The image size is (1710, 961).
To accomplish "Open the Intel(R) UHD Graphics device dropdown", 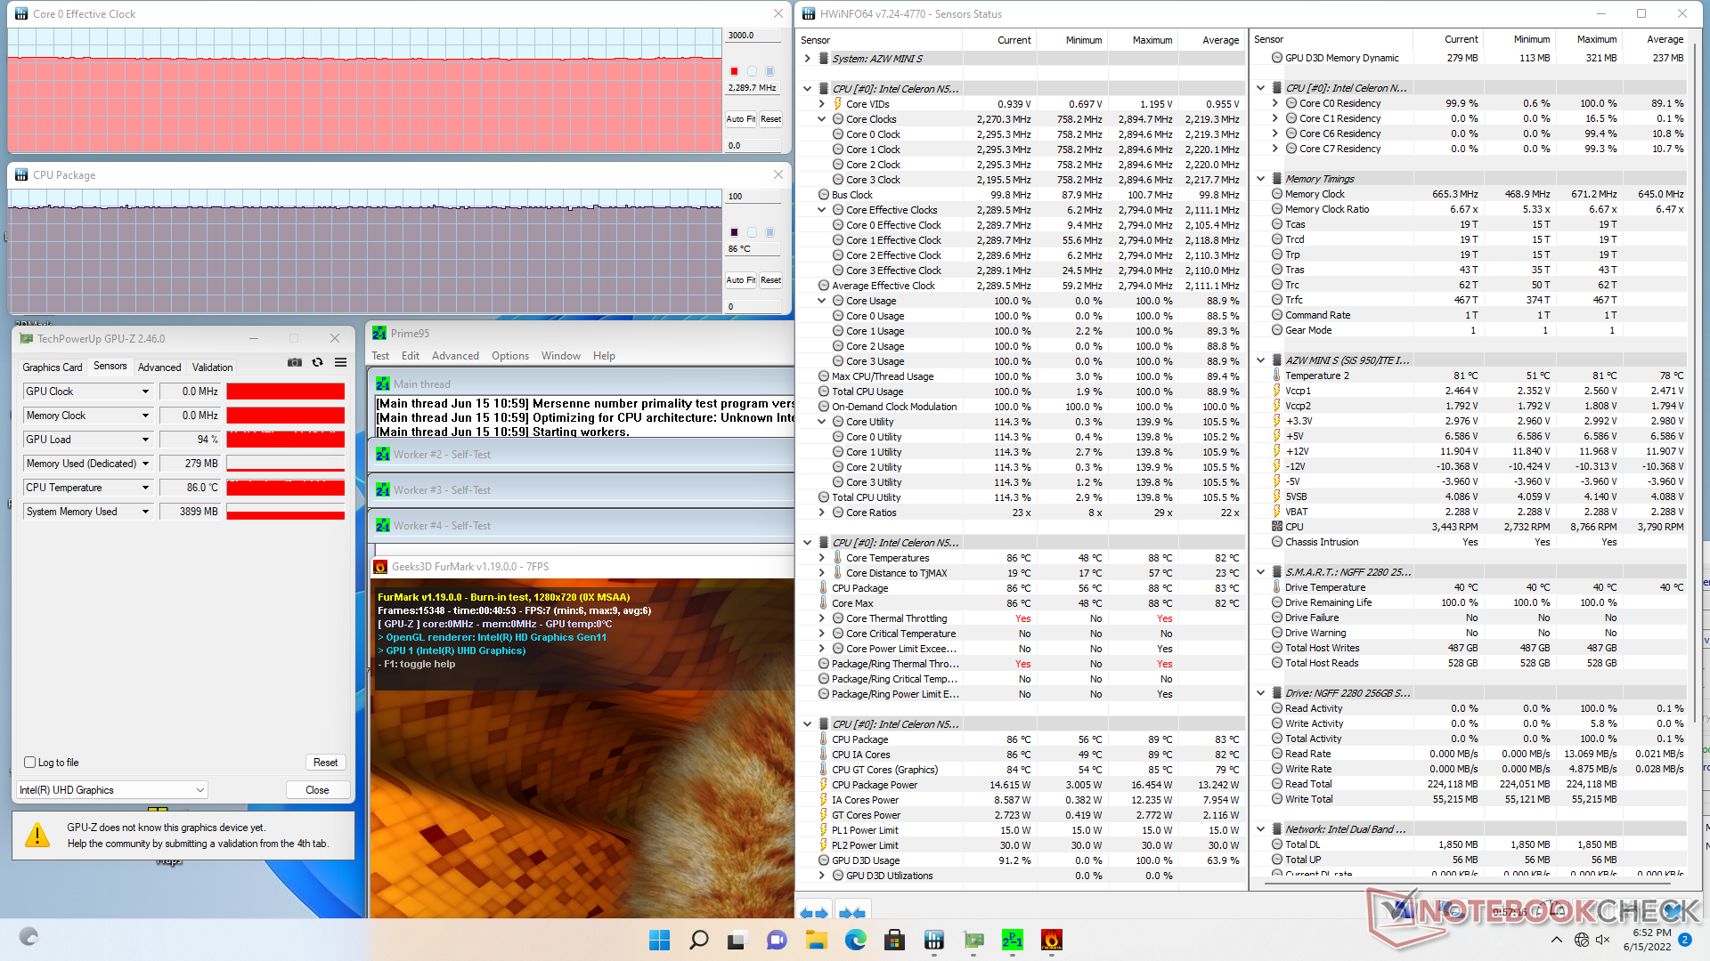I will pos(199,790).
